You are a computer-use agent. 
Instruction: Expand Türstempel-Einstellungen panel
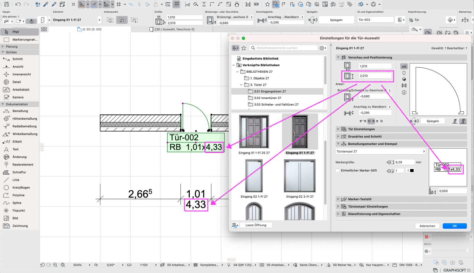click(x=338, y=207)
